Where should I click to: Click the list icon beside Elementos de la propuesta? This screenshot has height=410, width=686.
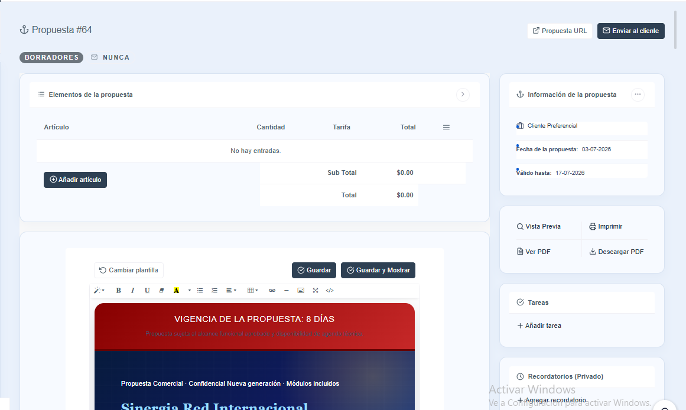tap(41, 95)
